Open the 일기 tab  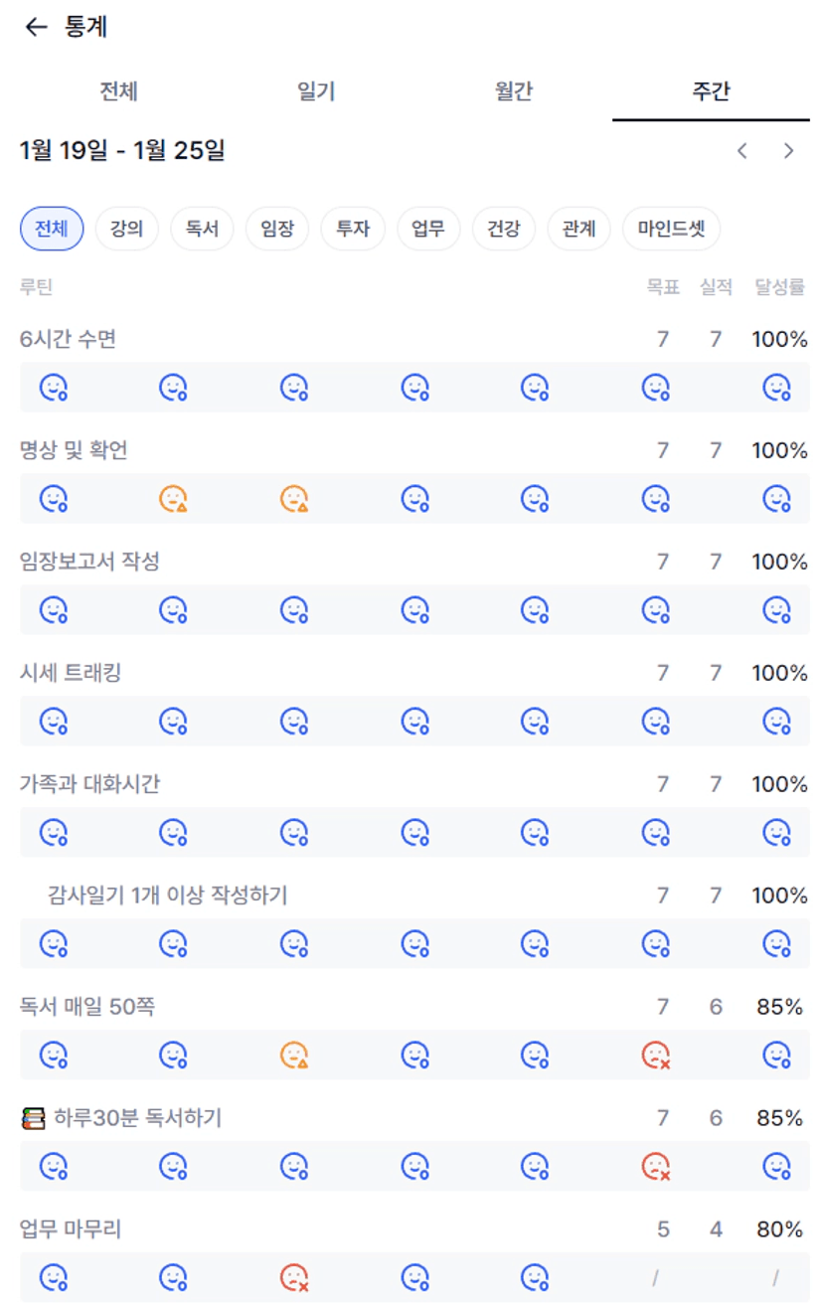pyautogui.click(x=316, y=92)
